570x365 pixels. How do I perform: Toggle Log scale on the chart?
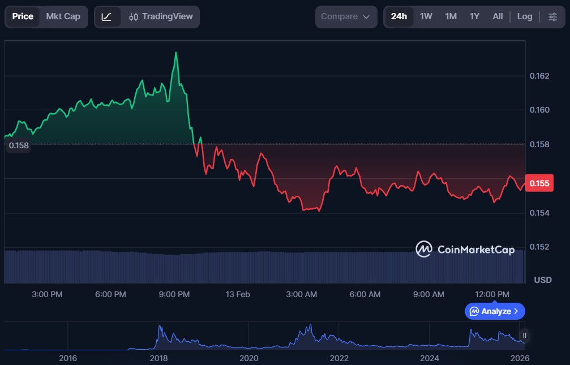[x=525, y=16]
